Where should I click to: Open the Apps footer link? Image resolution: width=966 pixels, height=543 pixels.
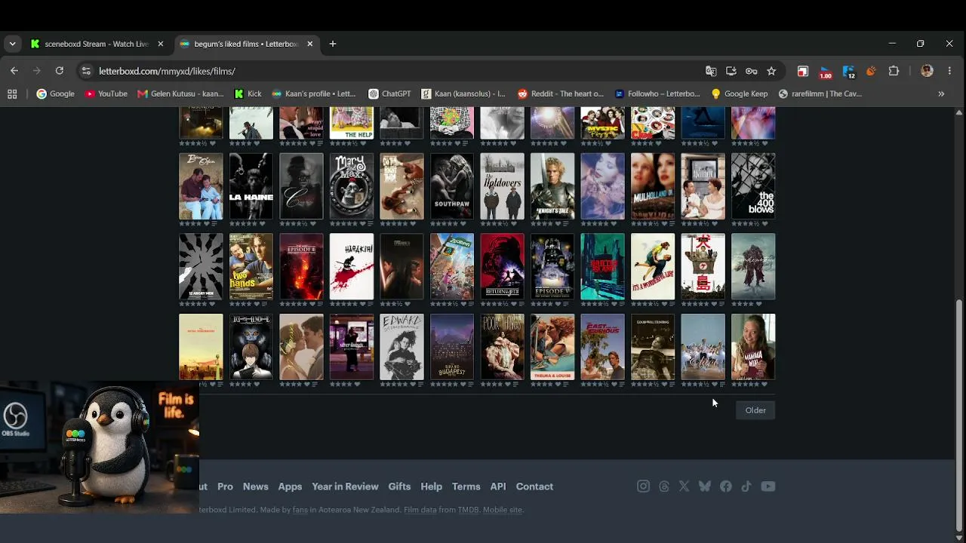290,486
